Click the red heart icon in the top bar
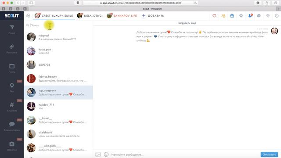281x158 pixels. 214,16
